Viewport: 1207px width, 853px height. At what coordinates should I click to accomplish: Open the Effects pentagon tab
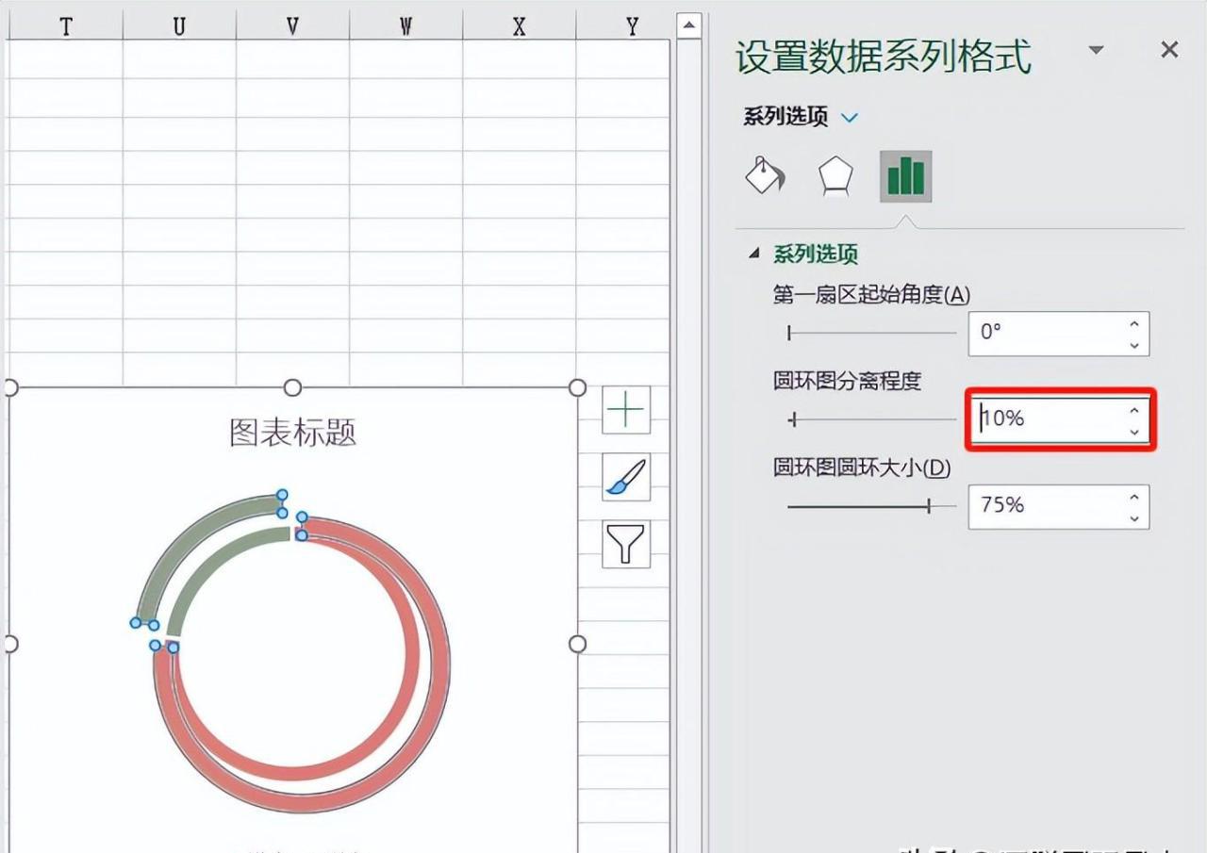[x=835, y=176]
